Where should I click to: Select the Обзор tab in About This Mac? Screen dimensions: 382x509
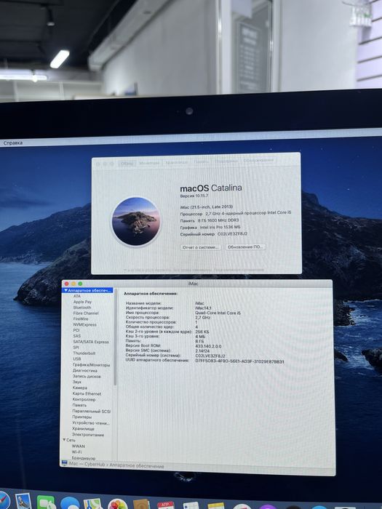click(x=127, y=164)
